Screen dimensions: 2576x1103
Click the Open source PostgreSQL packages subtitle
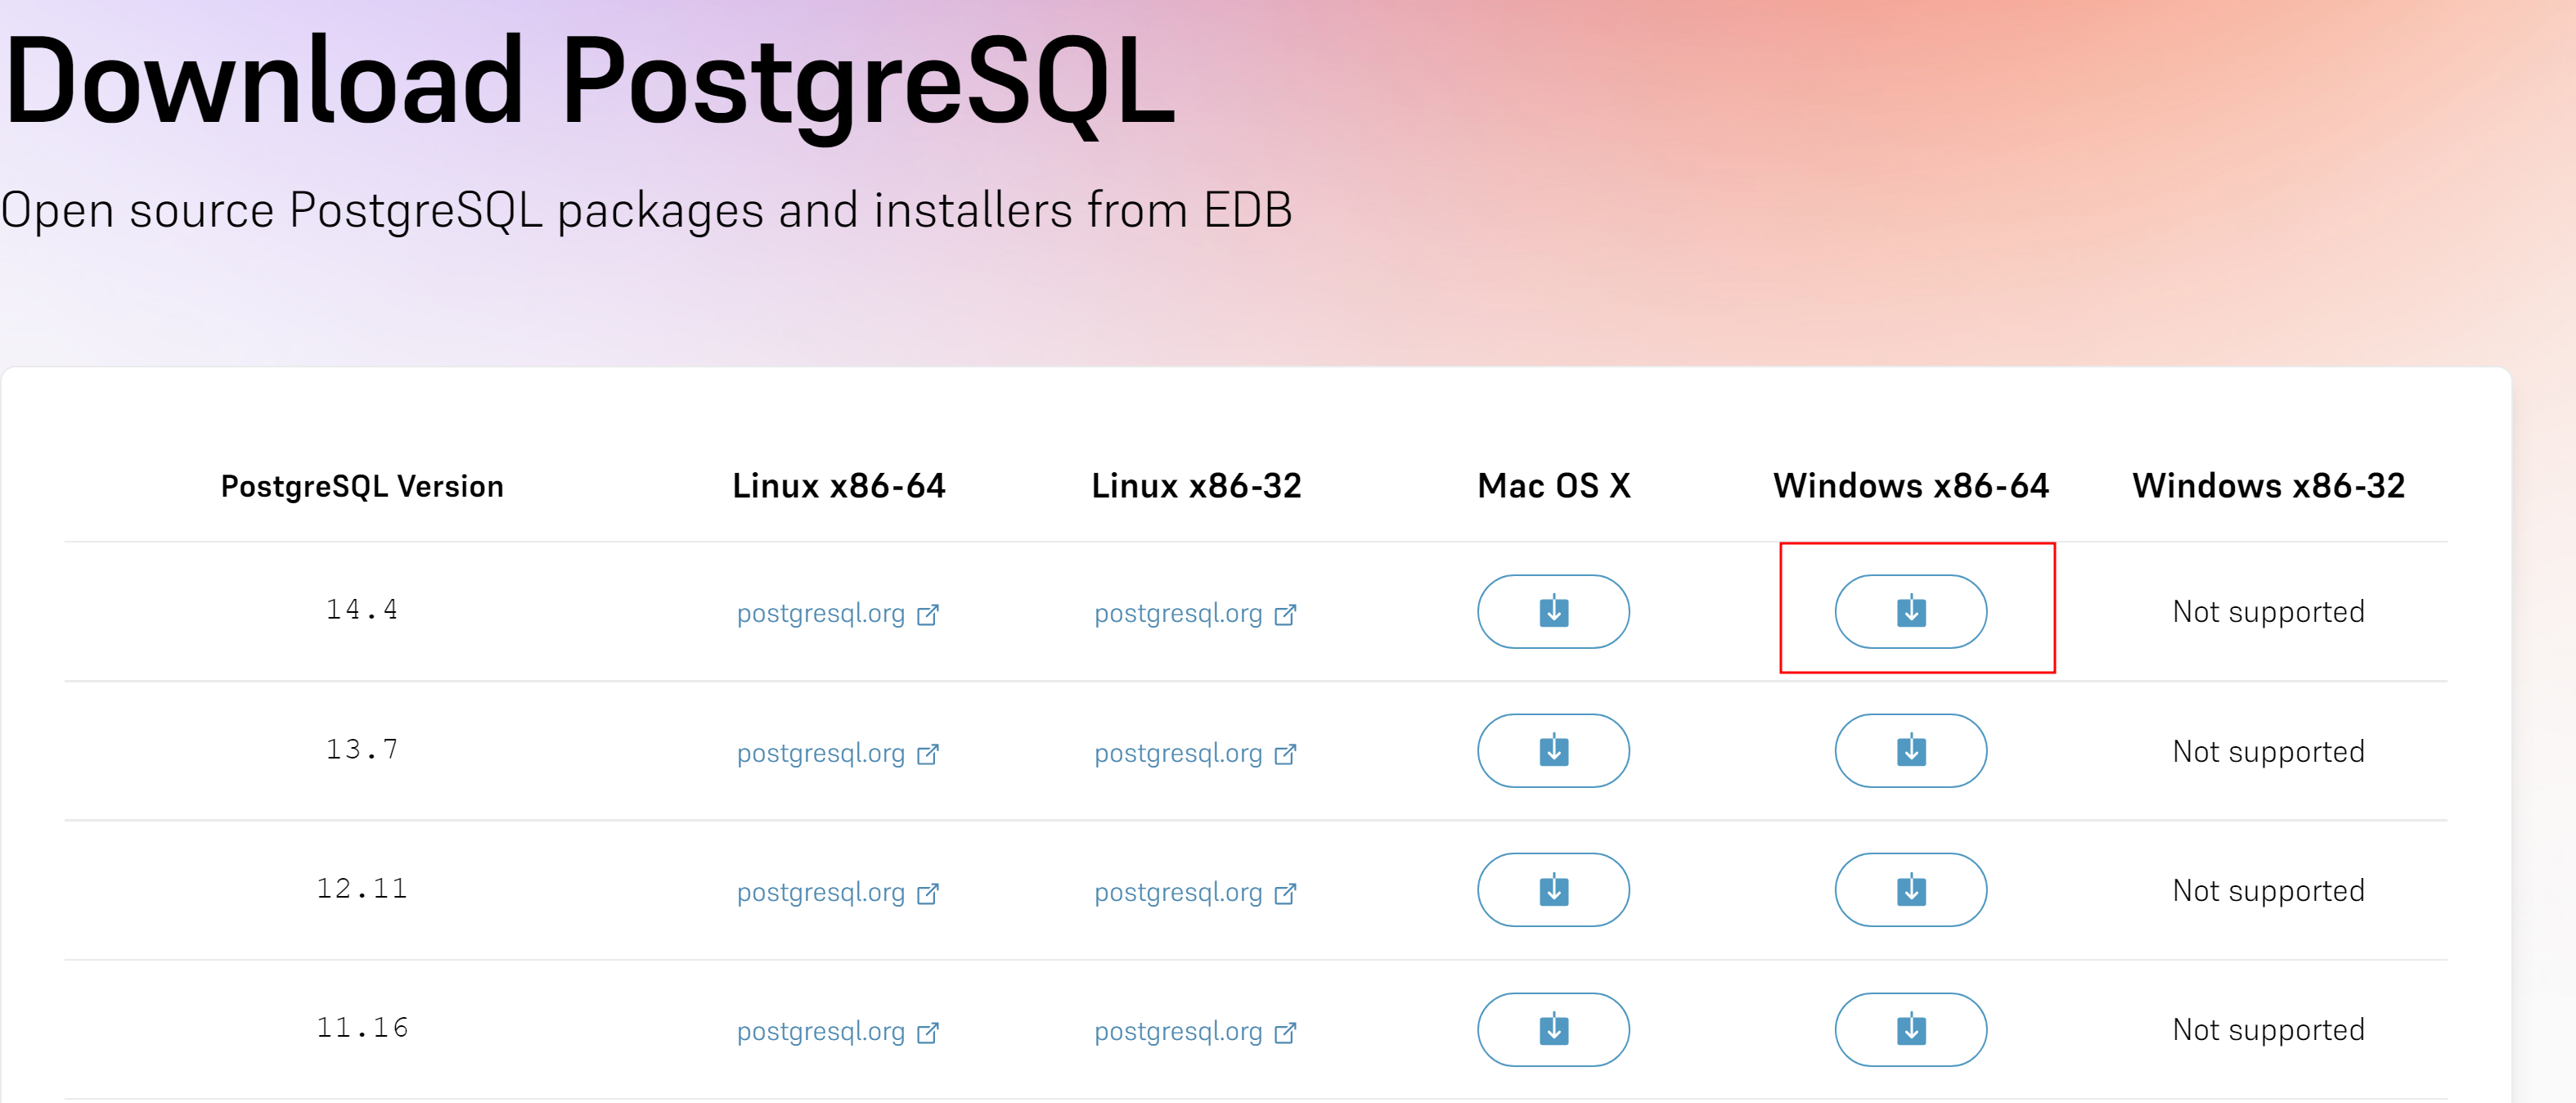[647, 211]
